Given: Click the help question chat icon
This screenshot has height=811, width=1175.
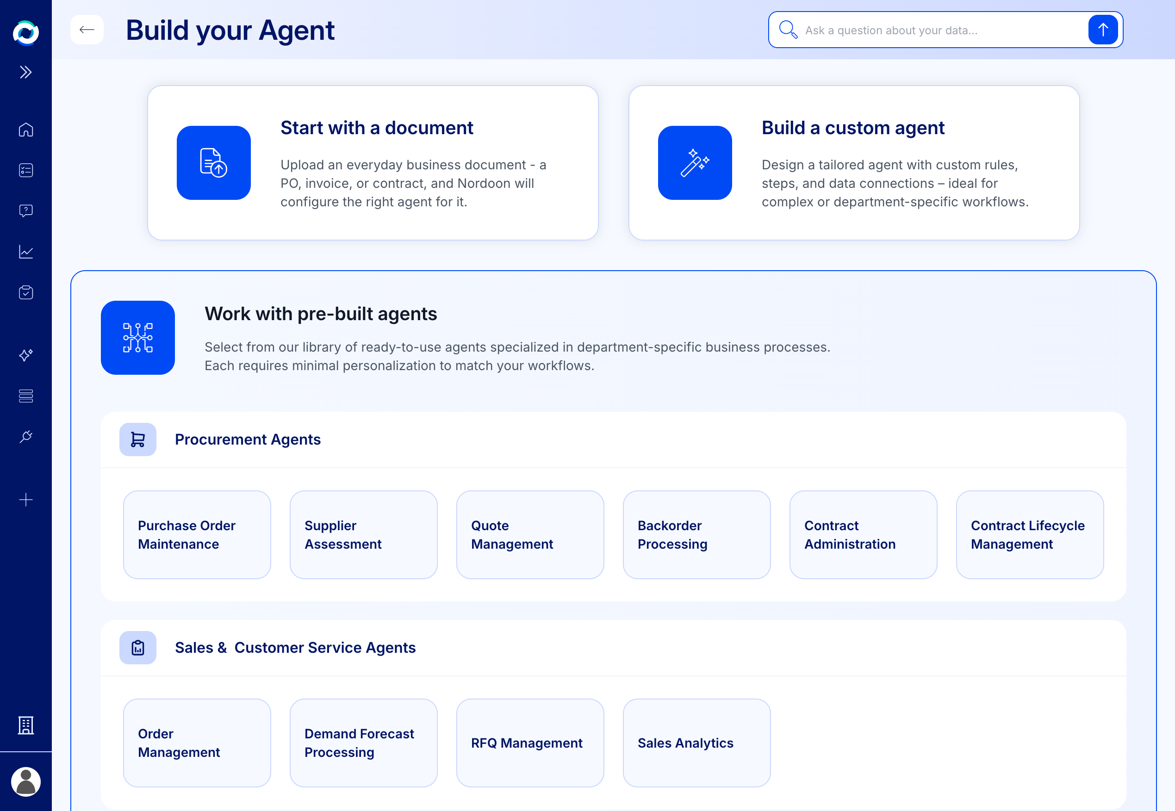Looking at the screenshot, I should [26, 211].
